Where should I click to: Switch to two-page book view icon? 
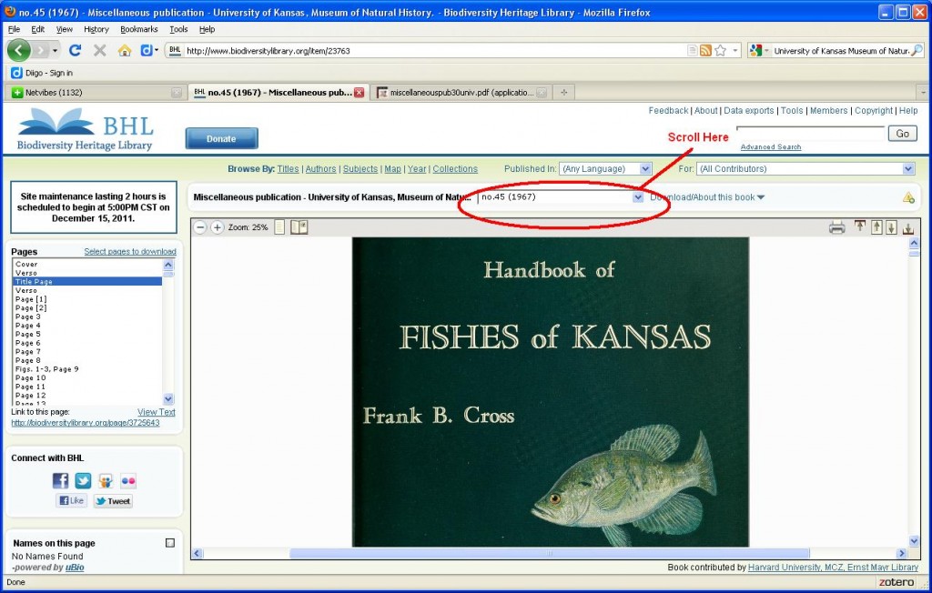coord(299,227)
